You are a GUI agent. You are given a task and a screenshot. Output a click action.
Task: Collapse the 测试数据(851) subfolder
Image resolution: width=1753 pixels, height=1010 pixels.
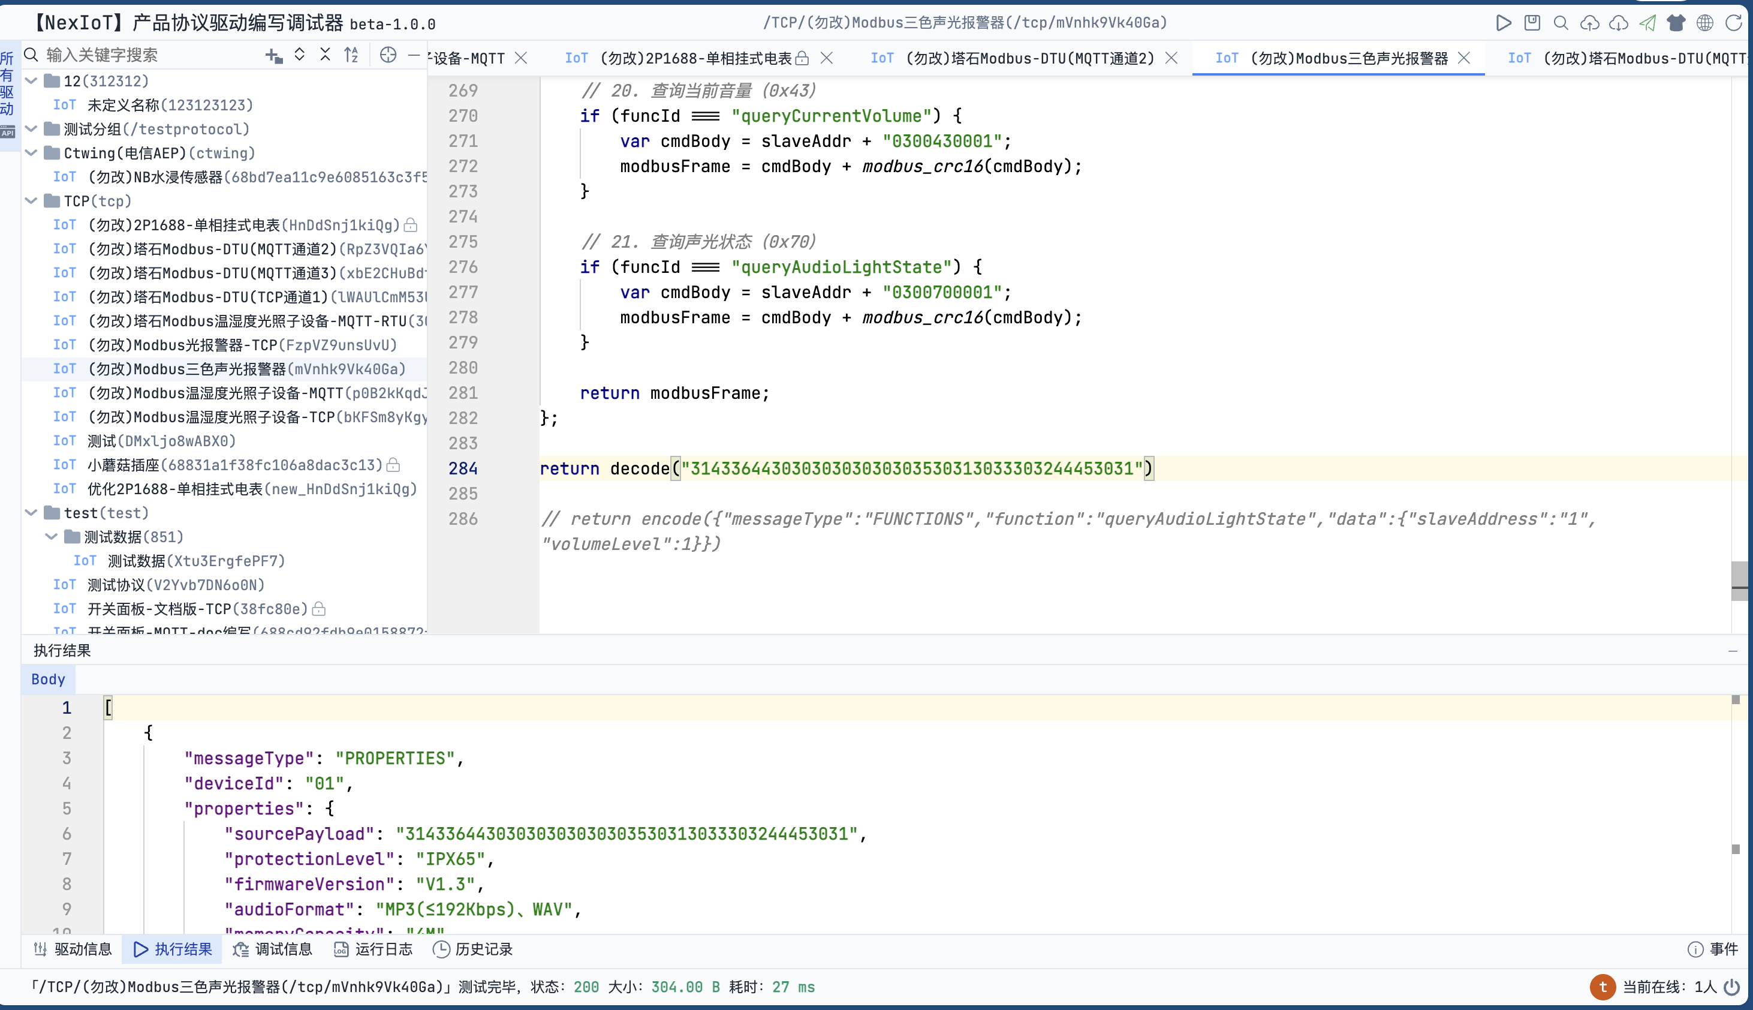click(x=50, y=537)
